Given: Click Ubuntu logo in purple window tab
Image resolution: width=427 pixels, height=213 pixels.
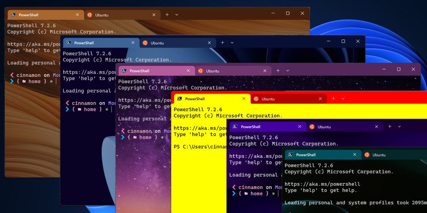Looking at the screenshot, I should [312, 127].
